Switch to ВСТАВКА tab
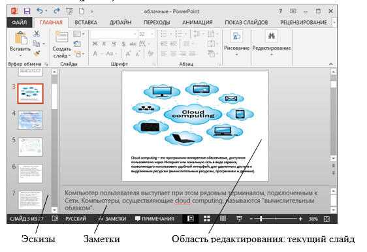 click(86, 22)
